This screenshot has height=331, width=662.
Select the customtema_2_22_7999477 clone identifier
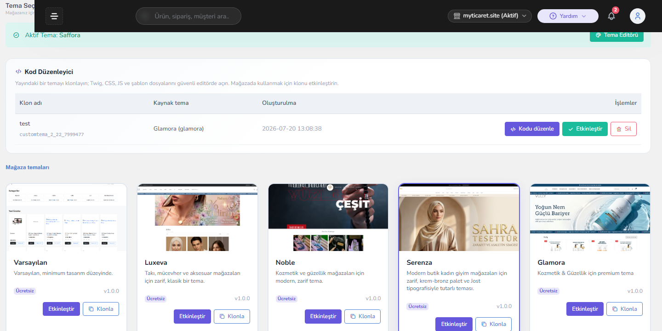(51, 134)
